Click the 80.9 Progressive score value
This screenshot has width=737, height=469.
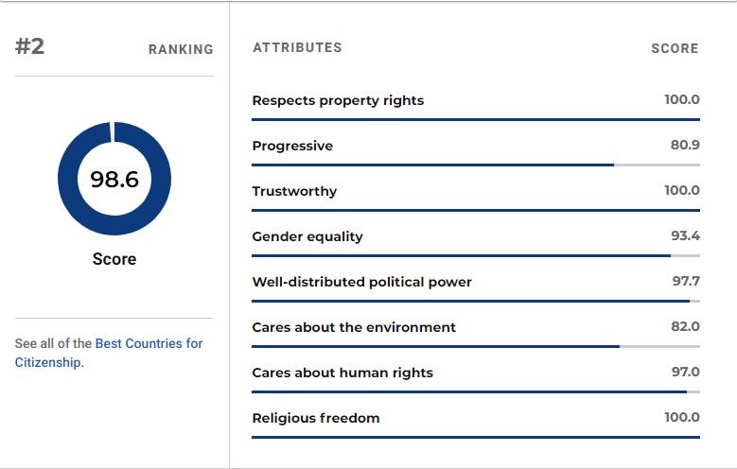685,145
